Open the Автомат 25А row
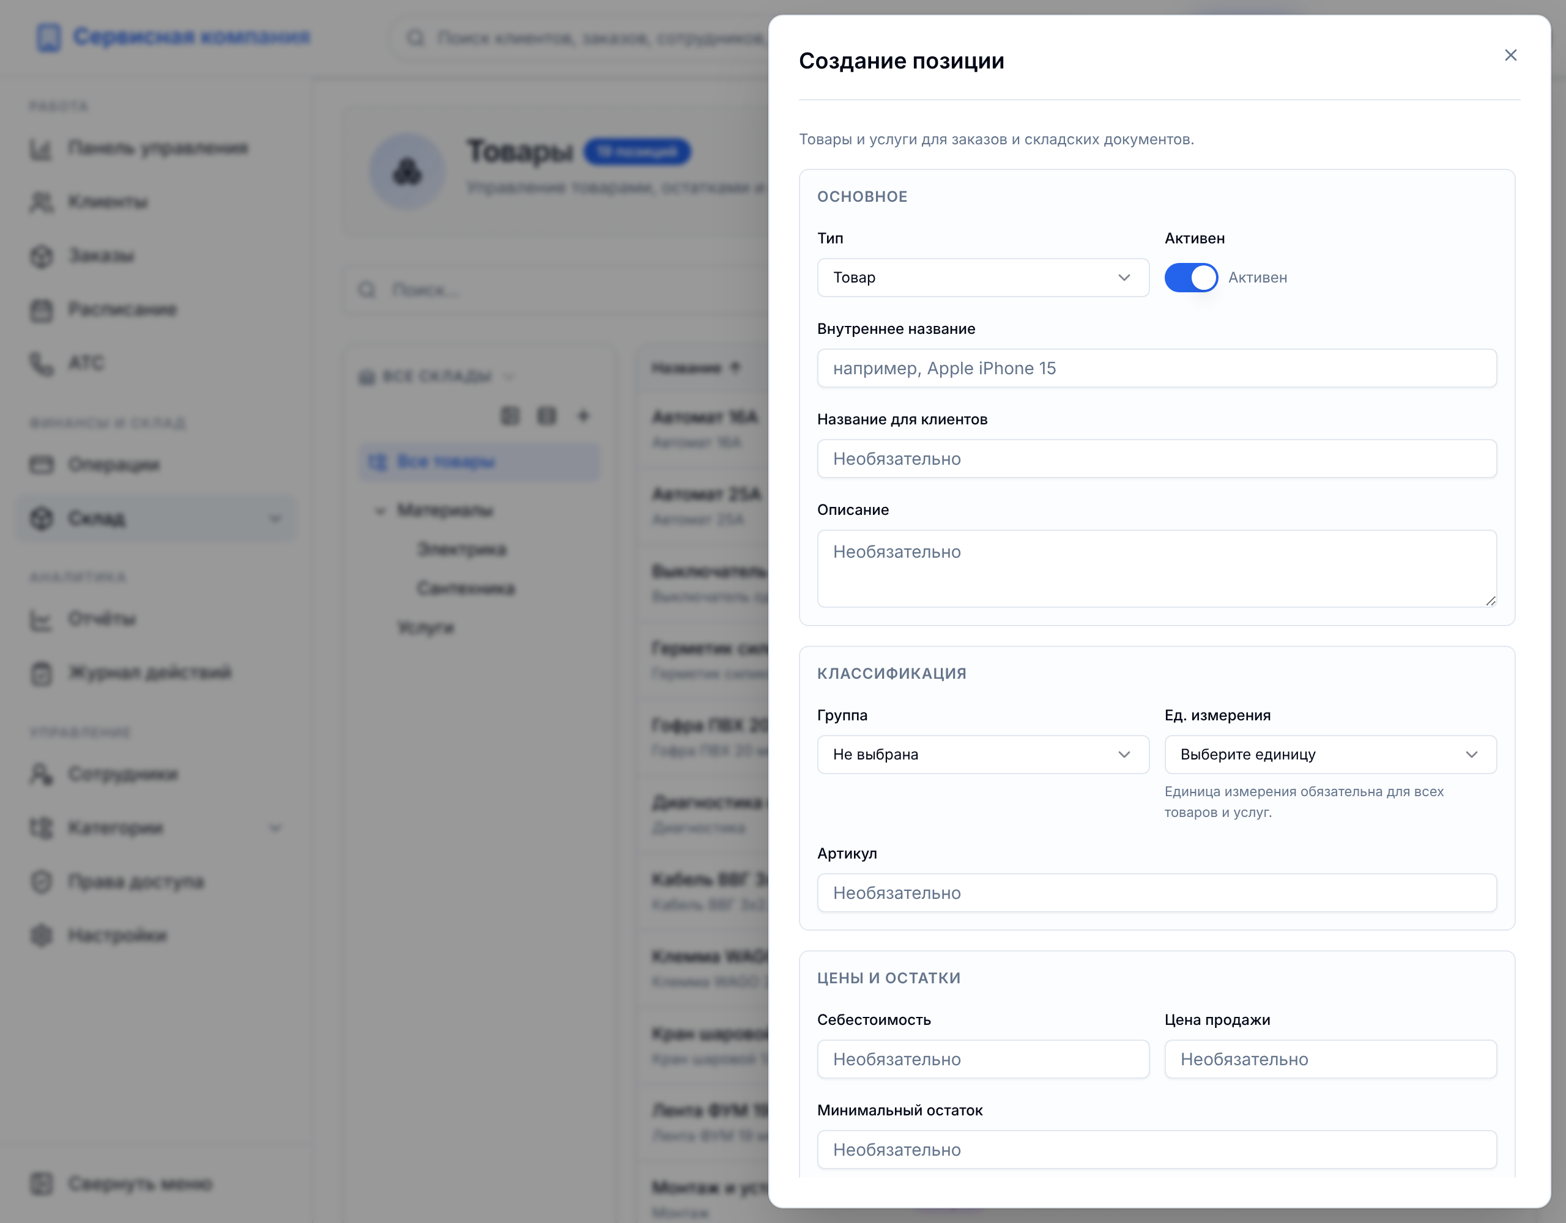Image resolution: width=1566 pixels, height=1223 pixels. pyautogui.click(x=704, y=506)
